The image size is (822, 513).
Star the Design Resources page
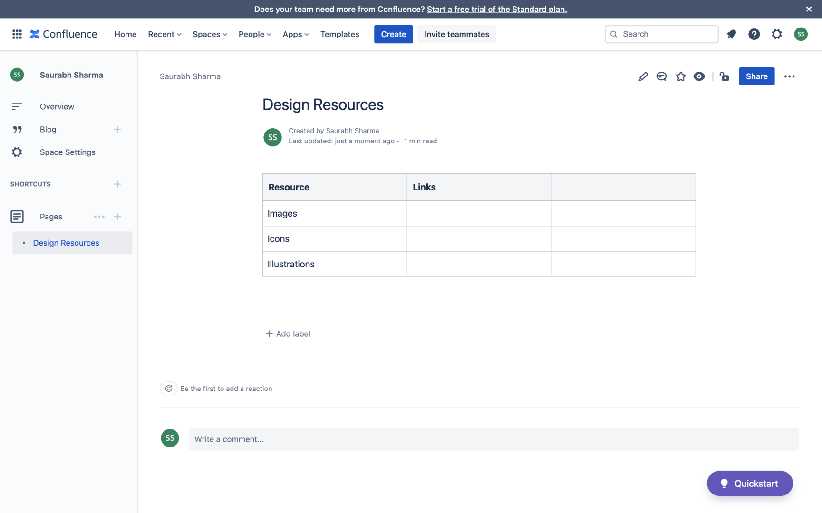tap(680, 76)
